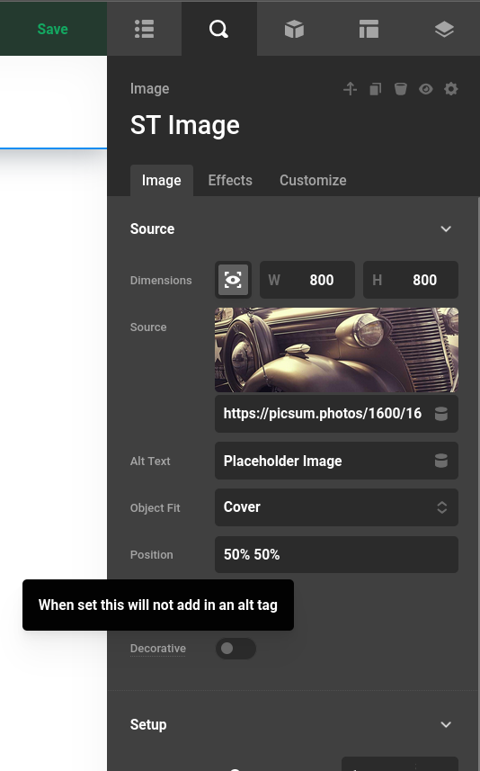Collapse the Source section chevron

(x=446, y=229)
